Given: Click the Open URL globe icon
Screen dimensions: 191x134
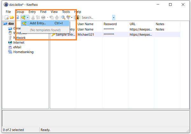Looking at the screenshot, I should pos(43,18).
